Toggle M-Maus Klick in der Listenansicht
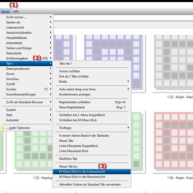This screenshot has height=193, width=193. click(x=92, y=172)
